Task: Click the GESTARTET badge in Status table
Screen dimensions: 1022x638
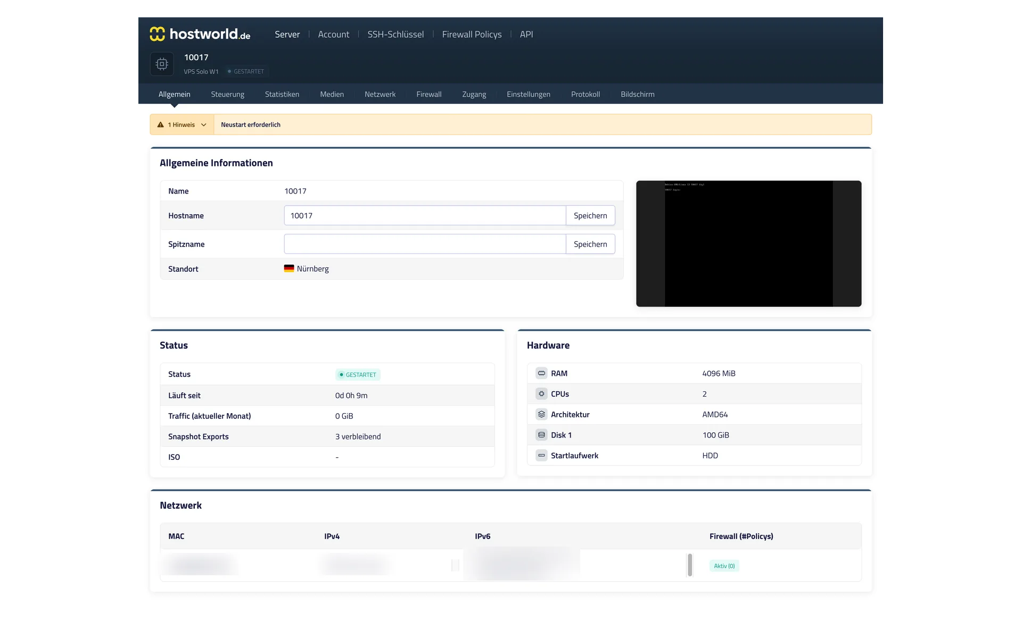Action: point(358,374)
